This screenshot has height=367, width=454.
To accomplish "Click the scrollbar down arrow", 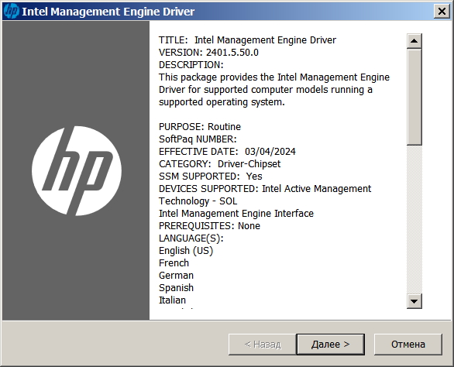I will 414,301.
